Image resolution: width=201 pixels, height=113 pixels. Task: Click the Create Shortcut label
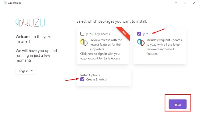pyautogui.click(x=97, y=79)
